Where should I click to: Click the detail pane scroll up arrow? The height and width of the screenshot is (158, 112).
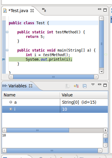pos(105,136)
